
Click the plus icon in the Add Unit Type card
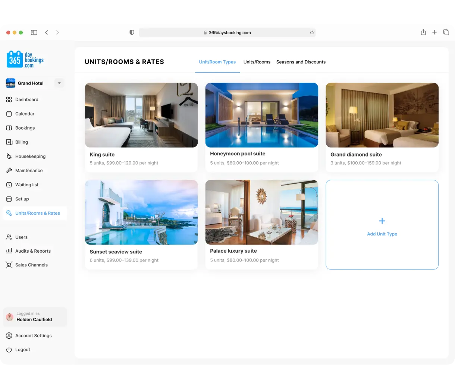[x=382, y=221]
